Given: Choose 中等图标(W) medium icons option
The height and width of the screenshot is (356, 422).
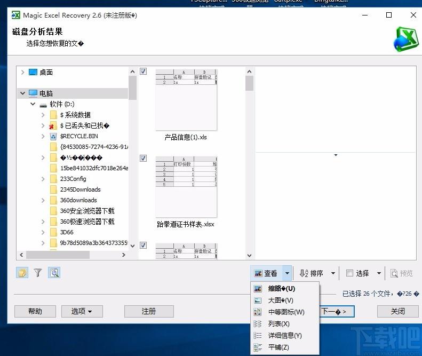Looking at the screenshot, I should point(285,312).
